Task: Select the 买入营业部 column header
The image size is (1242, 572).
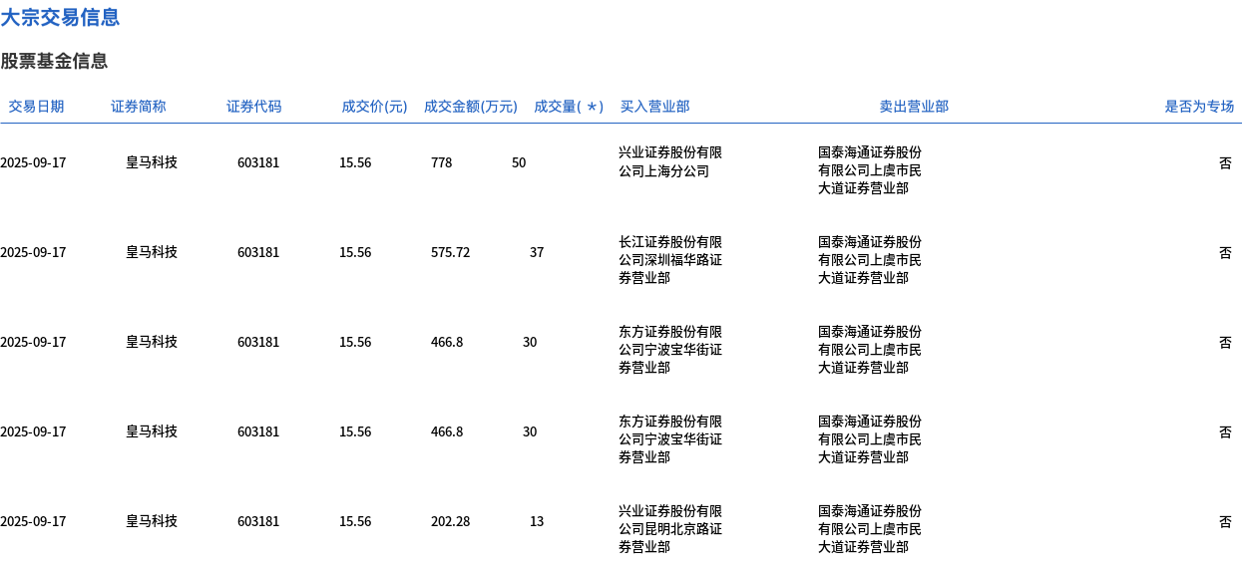Action: (x=654, y=107)
